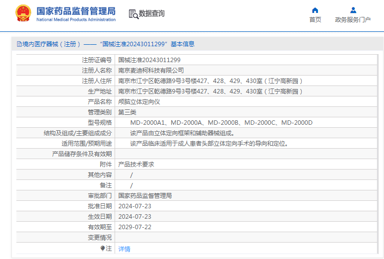Click the 附件 label
This screenshot has width=384, height=259.
(106, 165)
